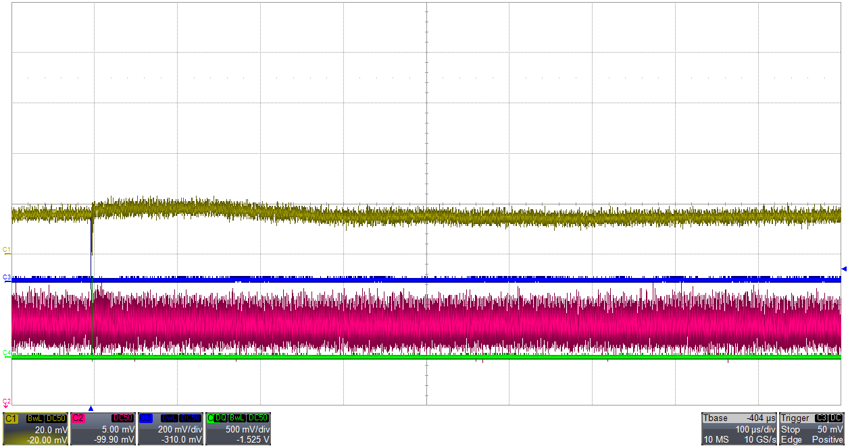Click the C1 20.0 mV scale value
Screen dimensions: 848x446
51,430
